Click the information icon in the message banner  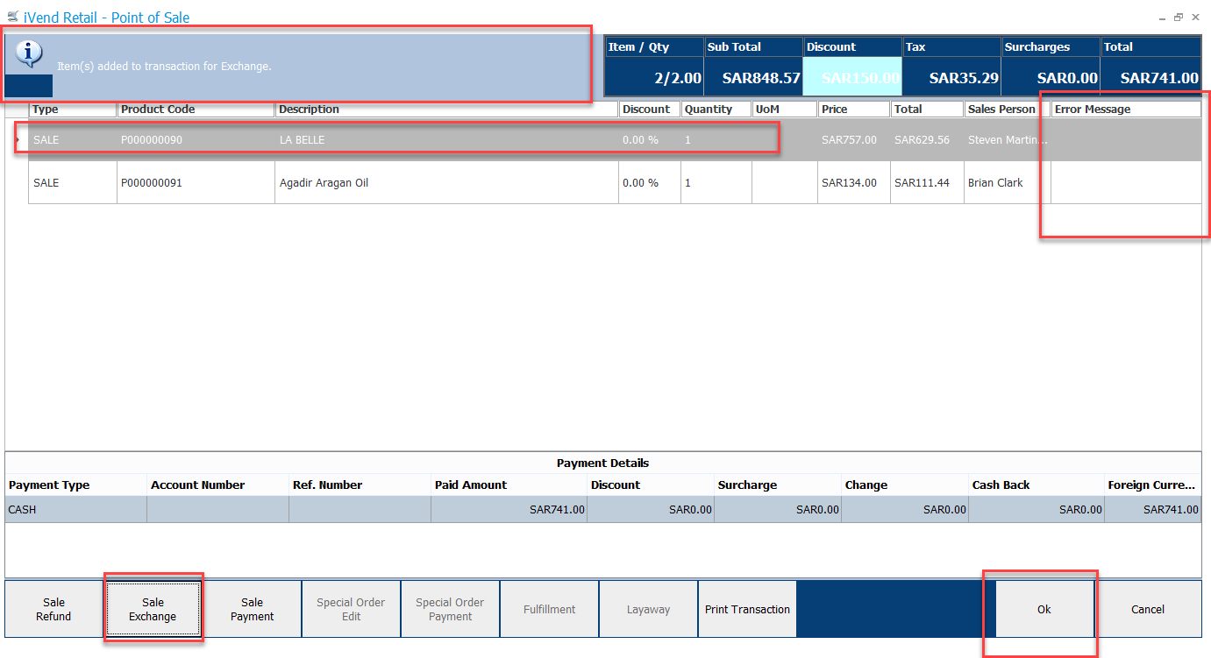[x=29, y=55]
